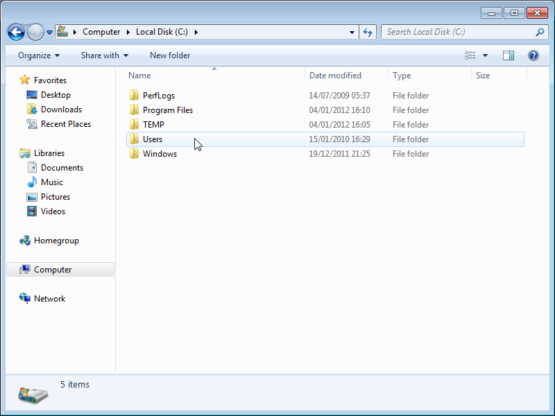Screen dimensions: 555x416
Task: Click the Music note icon
Action: tap(32, 182)
